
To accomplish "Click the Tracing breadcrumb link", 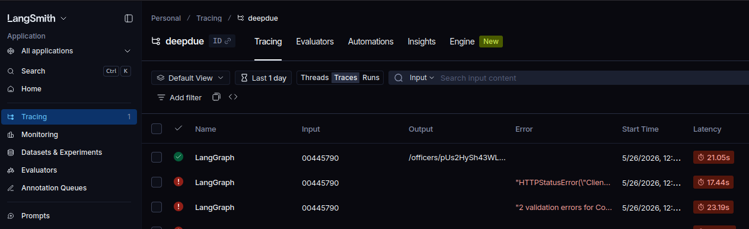I will [209, 18].
